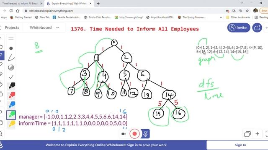Open Find a Club Results bookmark

tap(98, 17)
